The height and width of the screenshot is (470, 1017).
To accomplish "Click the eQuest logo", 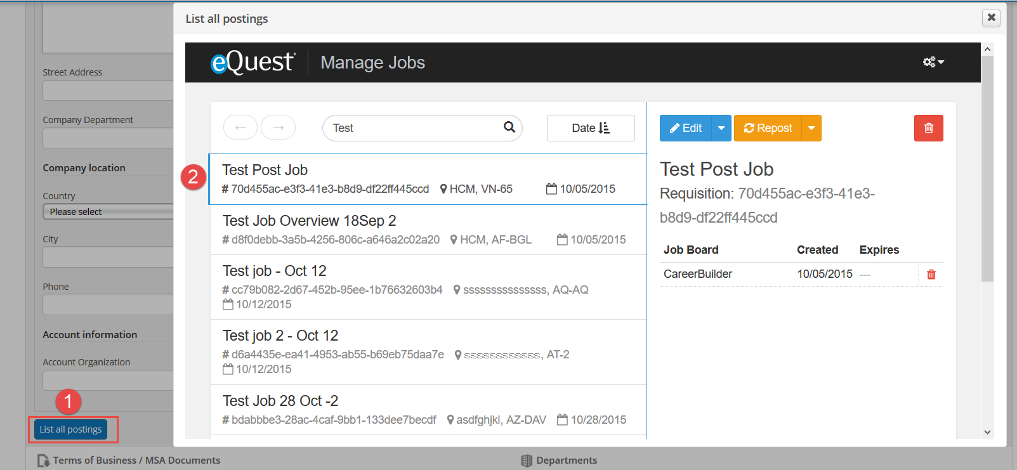I will (x=253, y=62).
